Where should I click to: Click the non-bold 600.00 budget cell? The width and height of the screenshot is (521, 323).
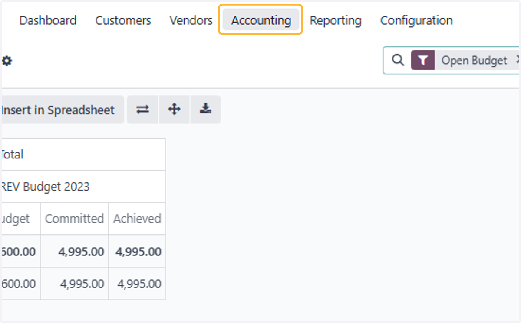point(20,284)
